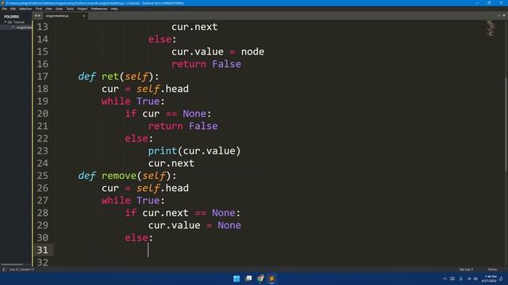Click 'print(cur.value)' code text
The height and width of the screenshot is (285, 508).
click(194, 151)
